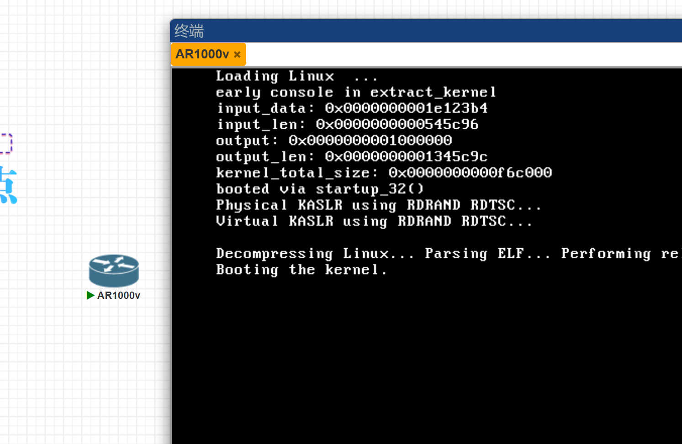Click the kernel_total_size console line
Viewport: 682px width, 444px height.
tap(384, 172)
